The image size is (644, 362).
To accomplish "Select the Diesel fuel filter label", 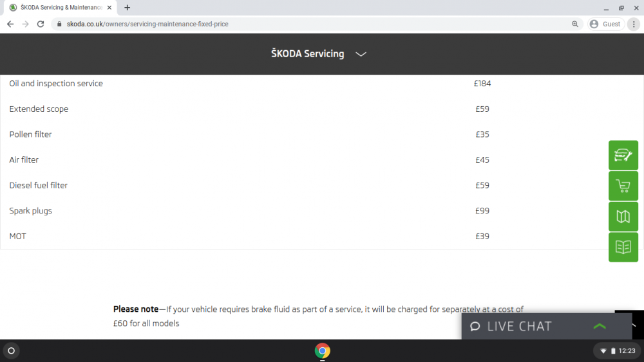I will coord(38,185).
